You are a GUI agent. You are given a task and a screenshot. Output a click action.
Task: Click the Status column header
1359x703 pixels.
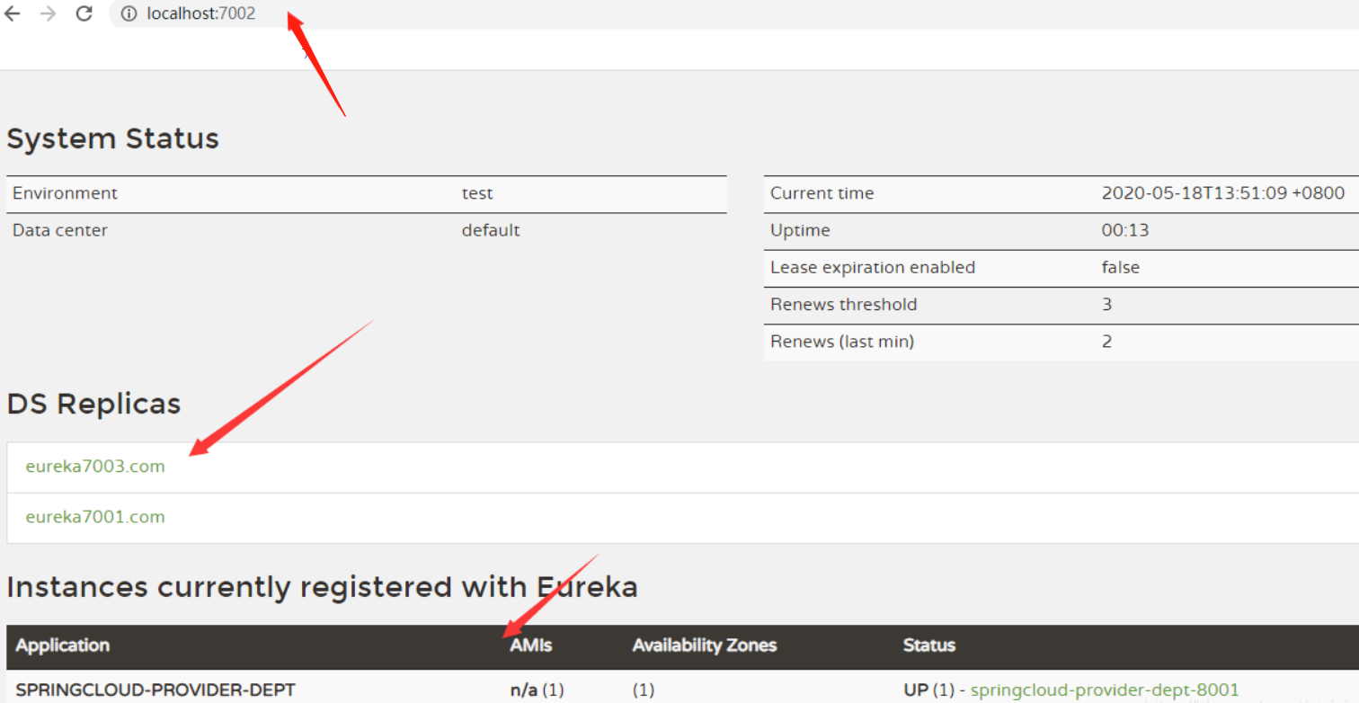929,645
